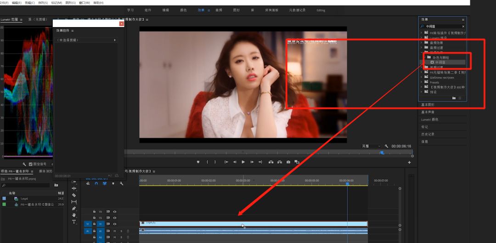
Task: Toggle Linked Selection in timeline
Action: point(105,184)
